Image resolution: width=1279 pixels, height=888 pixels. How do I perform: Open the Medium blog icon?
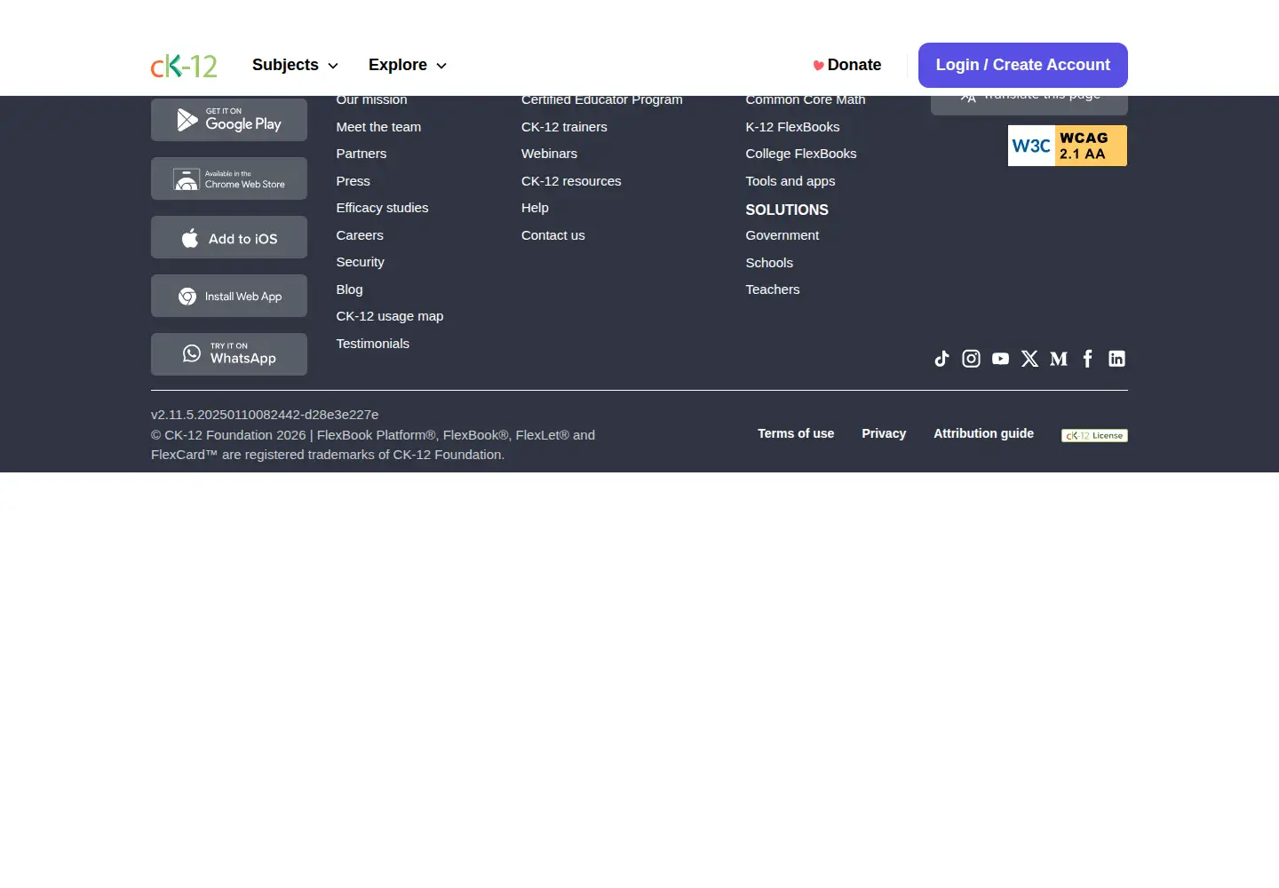click(x=1059, y=359)
